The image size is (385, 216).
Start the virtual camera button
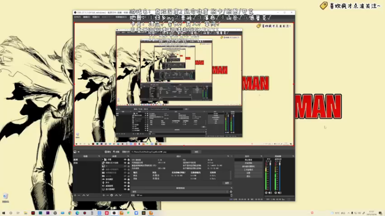(x=248, y=166)
